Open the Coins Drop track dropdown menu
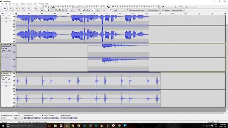The height and width of the screenshot is (128, 228). click(x=11, y=44)
